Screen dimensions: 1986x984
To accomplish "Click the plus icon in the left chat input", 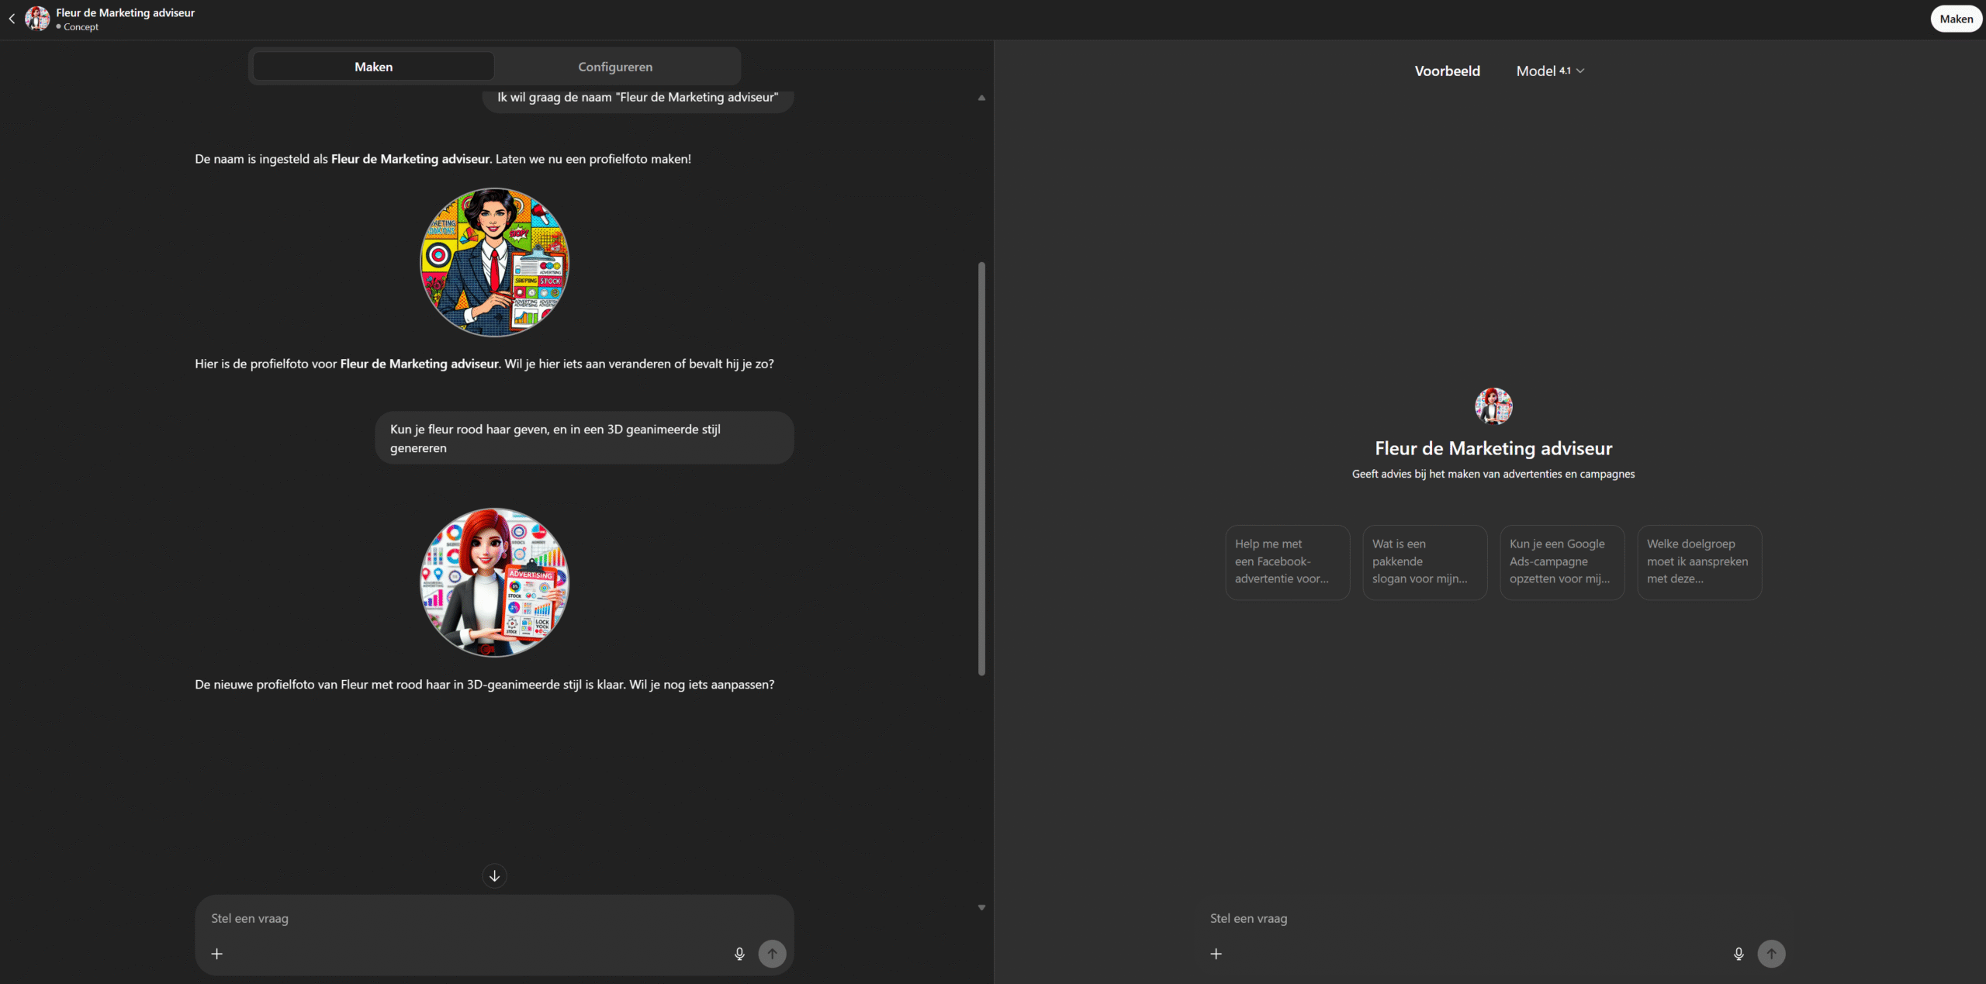I will 217,954.
